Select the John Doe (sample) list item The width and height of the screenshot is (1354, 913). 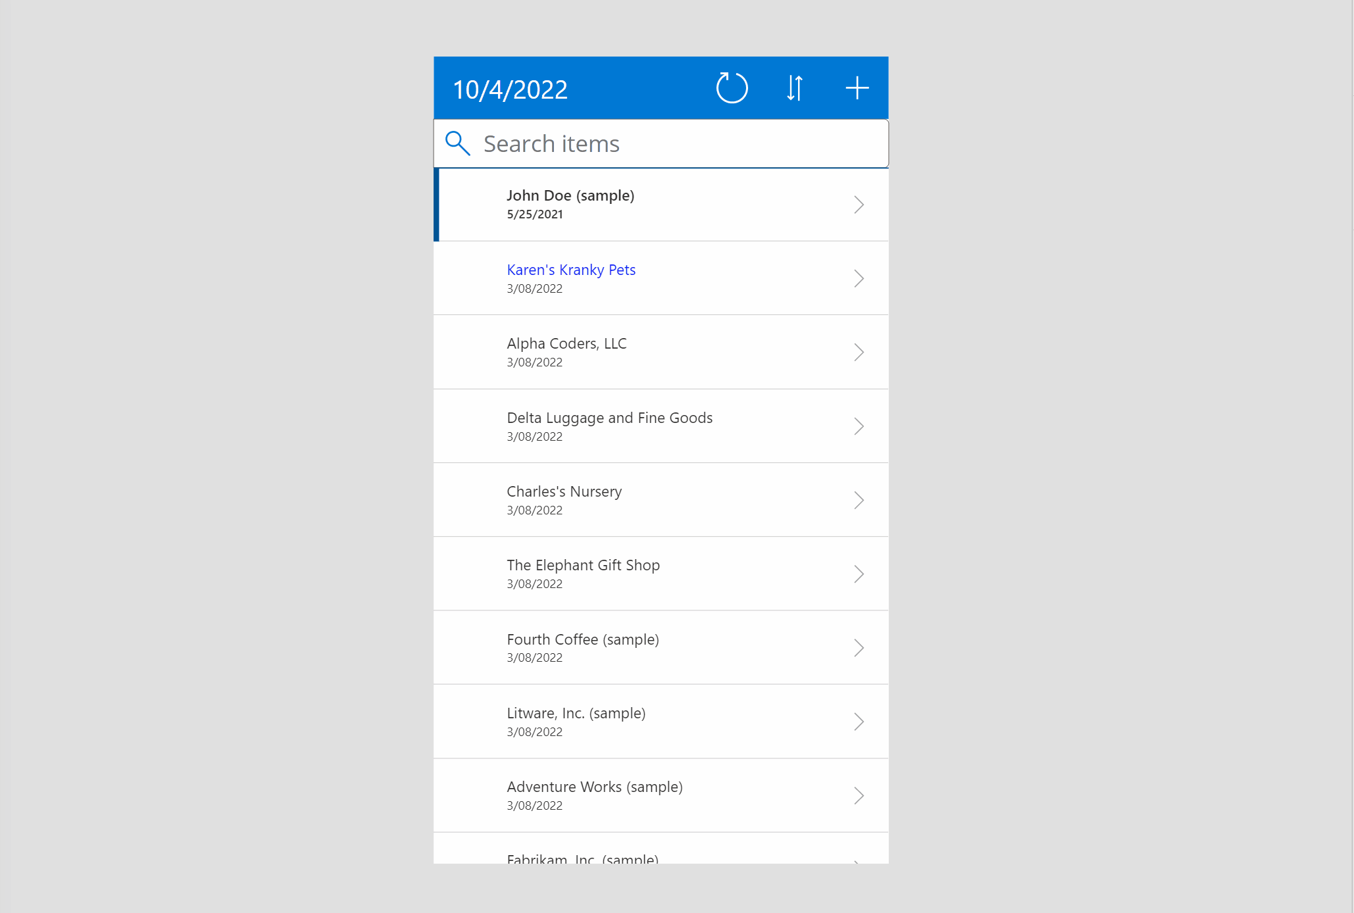pos(660,204)
